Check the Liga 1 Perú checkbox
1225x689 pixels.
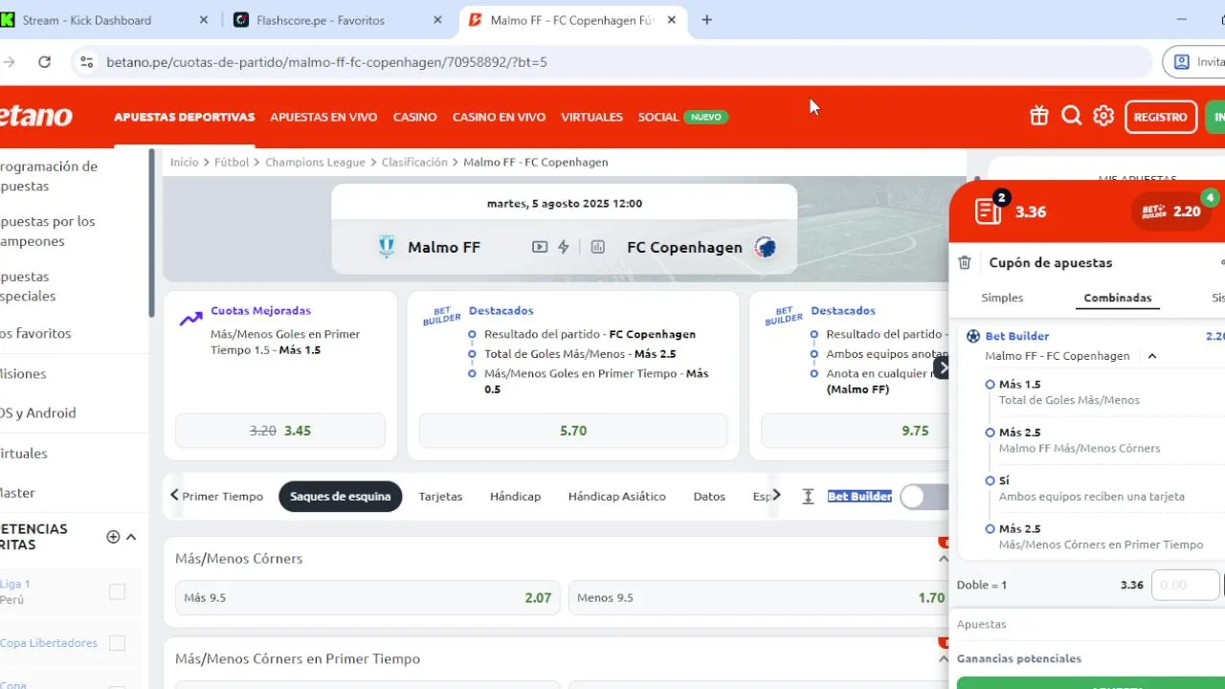[x=117, y=592]
